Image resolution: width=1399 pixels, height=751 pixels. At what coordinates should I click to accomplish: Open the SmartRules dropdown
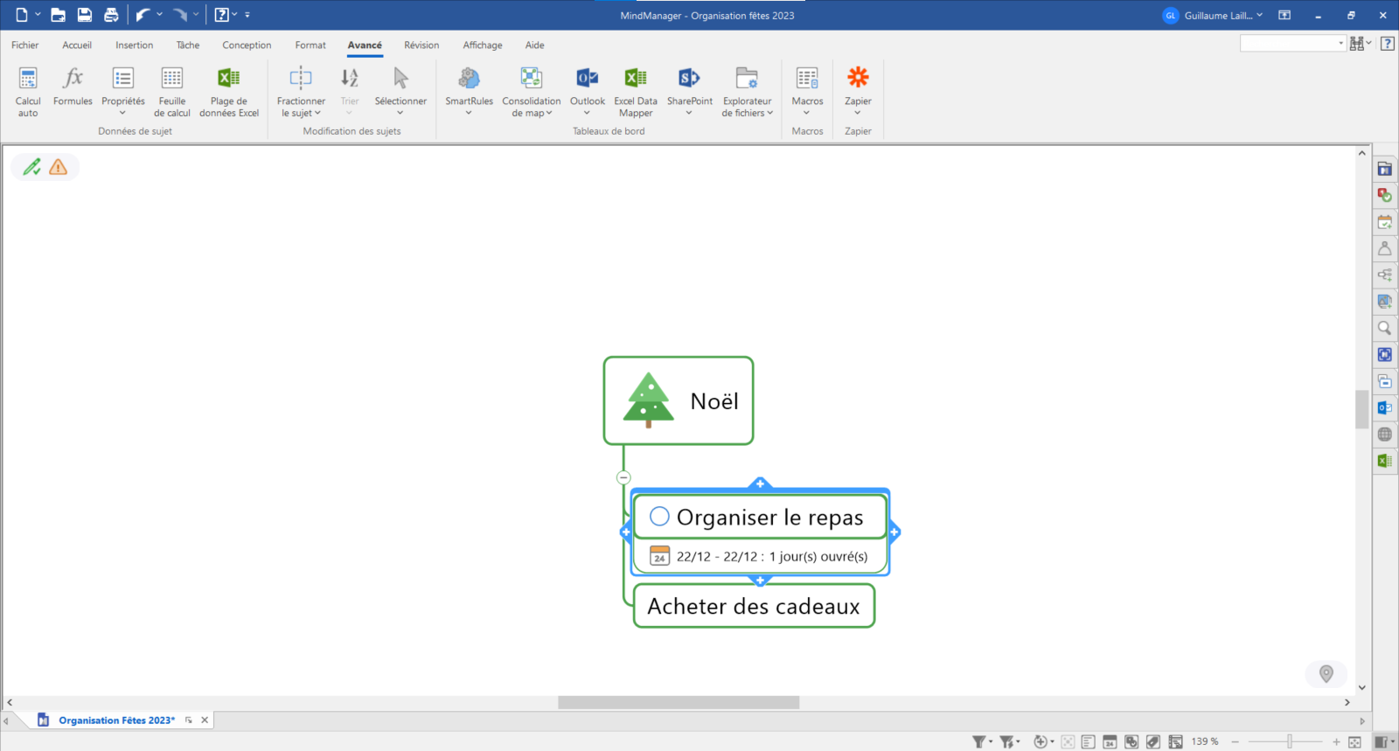(x=469, y=113)
